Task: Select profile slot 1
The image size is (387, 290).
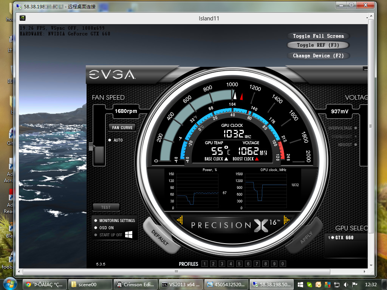Action: click(x=204, y=264)
